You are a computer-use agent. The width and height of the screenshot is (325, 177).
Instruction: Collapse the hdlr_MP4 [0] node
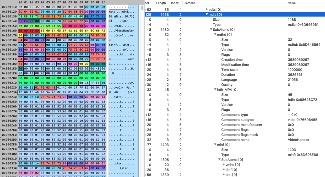coord(215,90)
